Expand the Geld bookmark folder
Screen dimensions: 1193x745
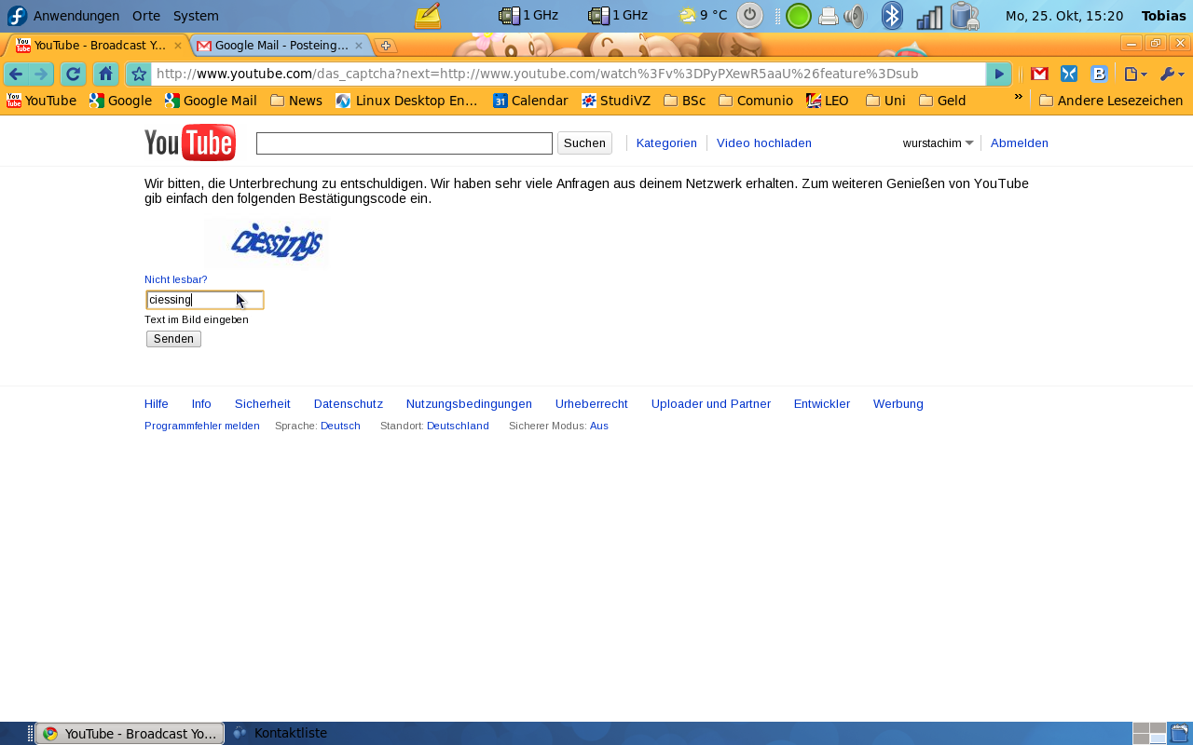pyautogui.click(x=942, y=101)
